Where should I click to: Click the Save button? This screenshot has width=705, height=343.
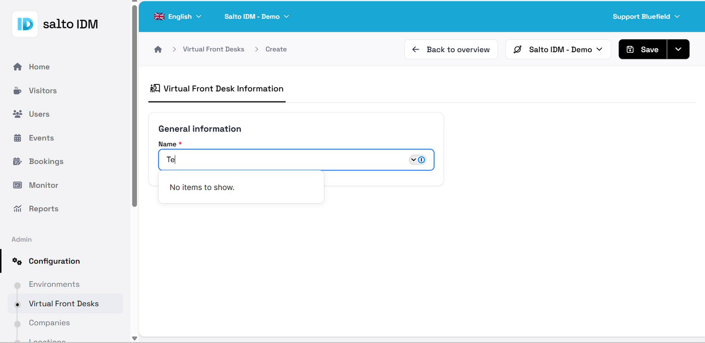643,49
